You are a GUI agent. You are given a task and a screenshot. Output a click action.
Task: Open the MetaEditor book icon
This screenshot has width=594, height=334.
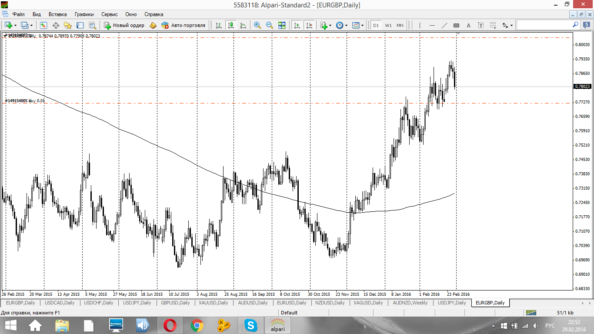pos(153,25)
